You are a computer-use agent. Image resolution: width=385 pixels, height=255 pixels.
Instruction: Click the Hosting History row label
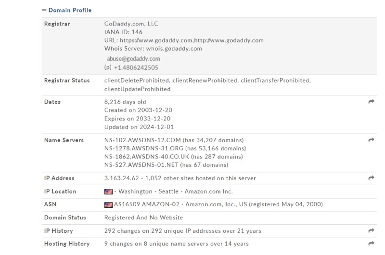pyautogui.click(x=67, y=244)
